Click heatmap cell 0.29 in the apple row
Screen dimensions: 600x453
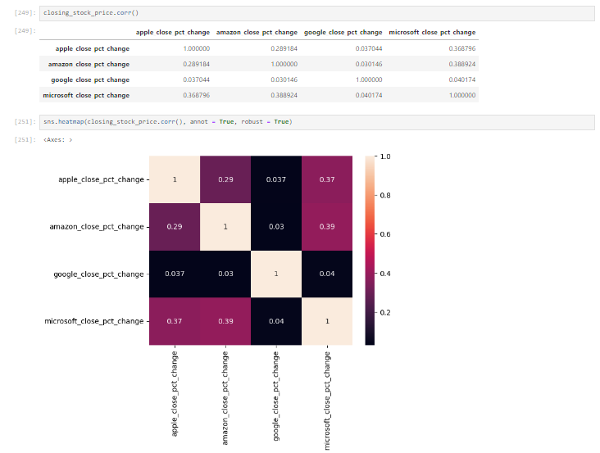coord(225,179)
